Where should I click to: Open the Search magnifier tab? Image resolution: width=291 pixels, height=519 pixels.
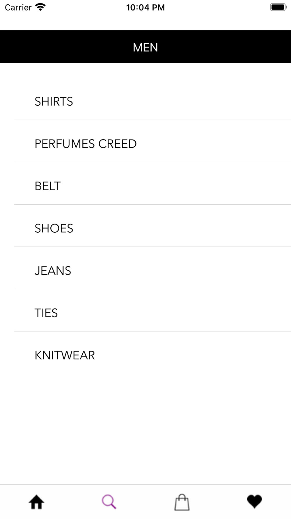click(109, 502)
